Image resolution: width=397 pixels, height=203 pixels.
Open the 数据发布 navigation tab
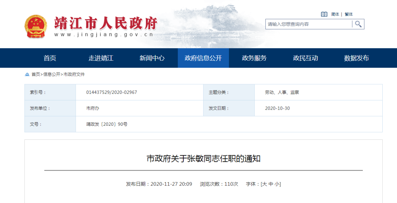click(x=357, y=58)
